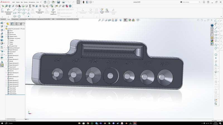Click the Help question mark icon
This screenshot has height=125, width=223.
coord(208,2)
